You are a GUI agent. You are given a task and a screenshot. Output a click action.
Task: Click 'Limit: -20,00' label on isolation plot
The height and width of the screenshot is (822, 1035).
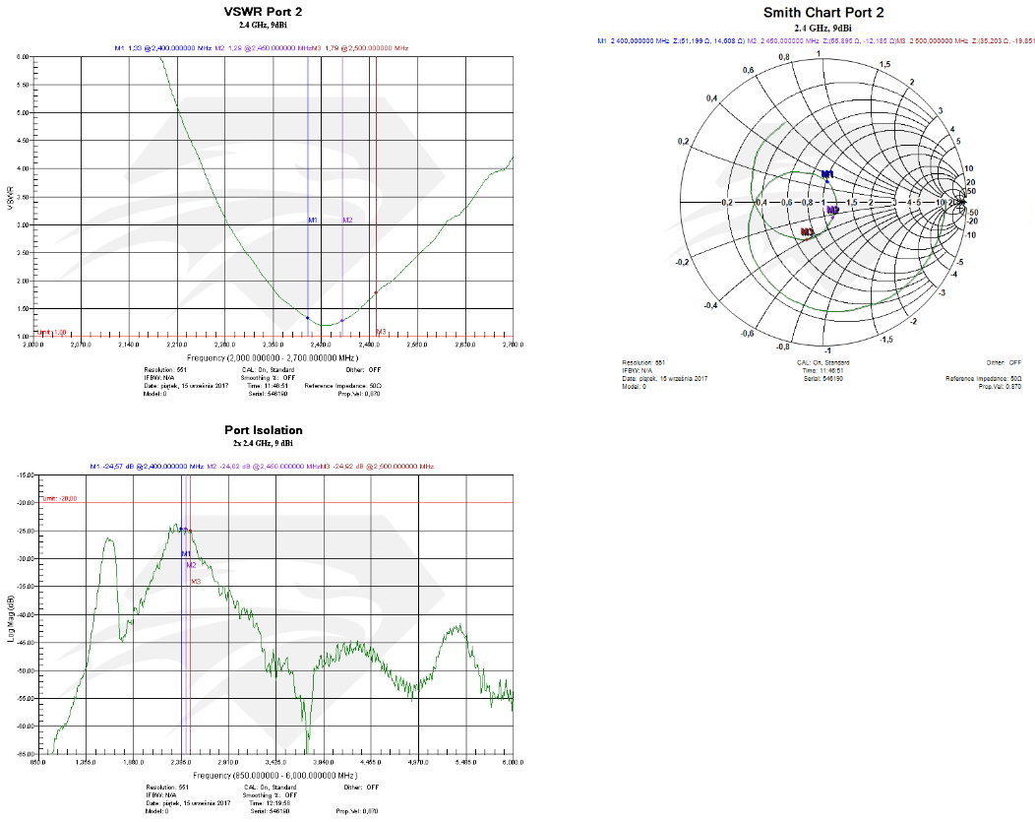(59, 498)
